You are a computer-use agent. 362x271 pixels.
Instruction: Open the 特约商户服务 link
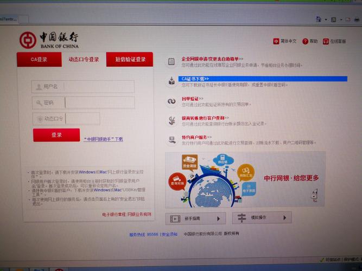point(196,137)
